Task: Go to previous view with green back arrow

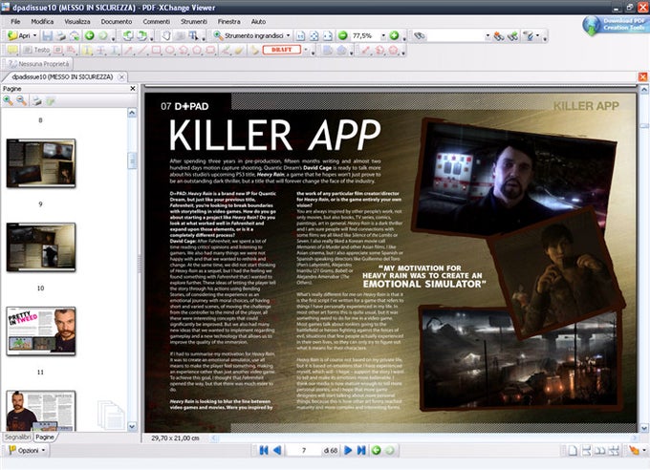Action: (x=89, y=36)
